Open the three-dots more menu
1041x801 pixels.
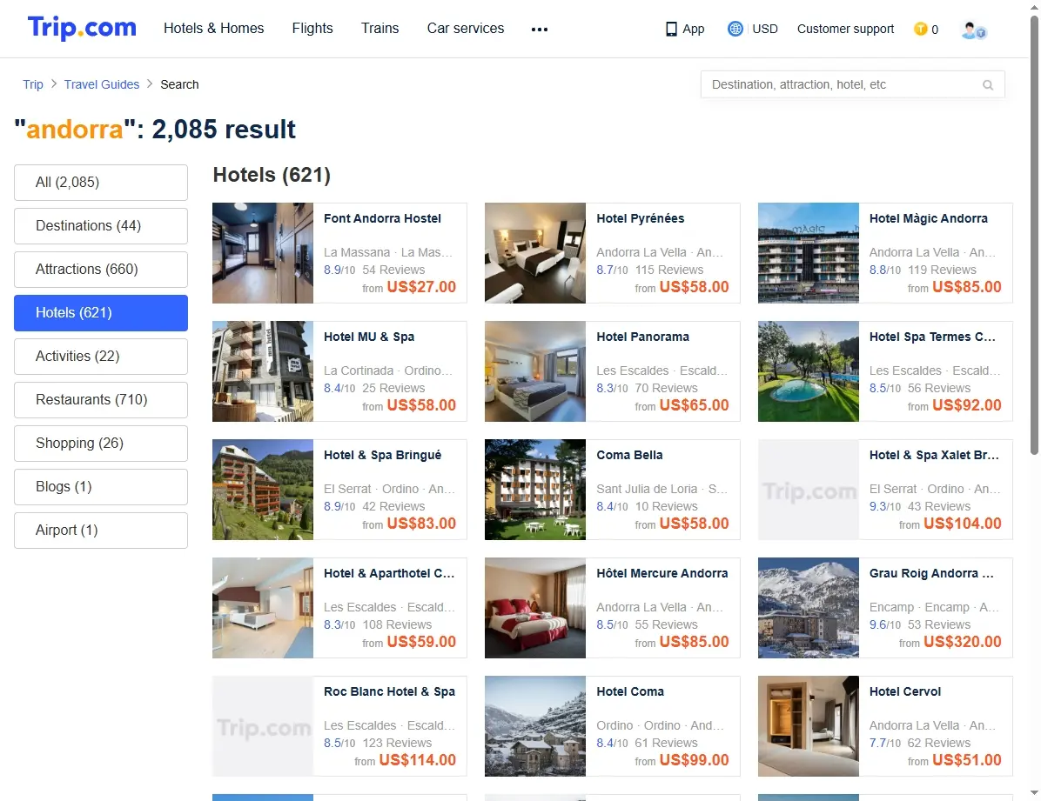coord(539,30)
